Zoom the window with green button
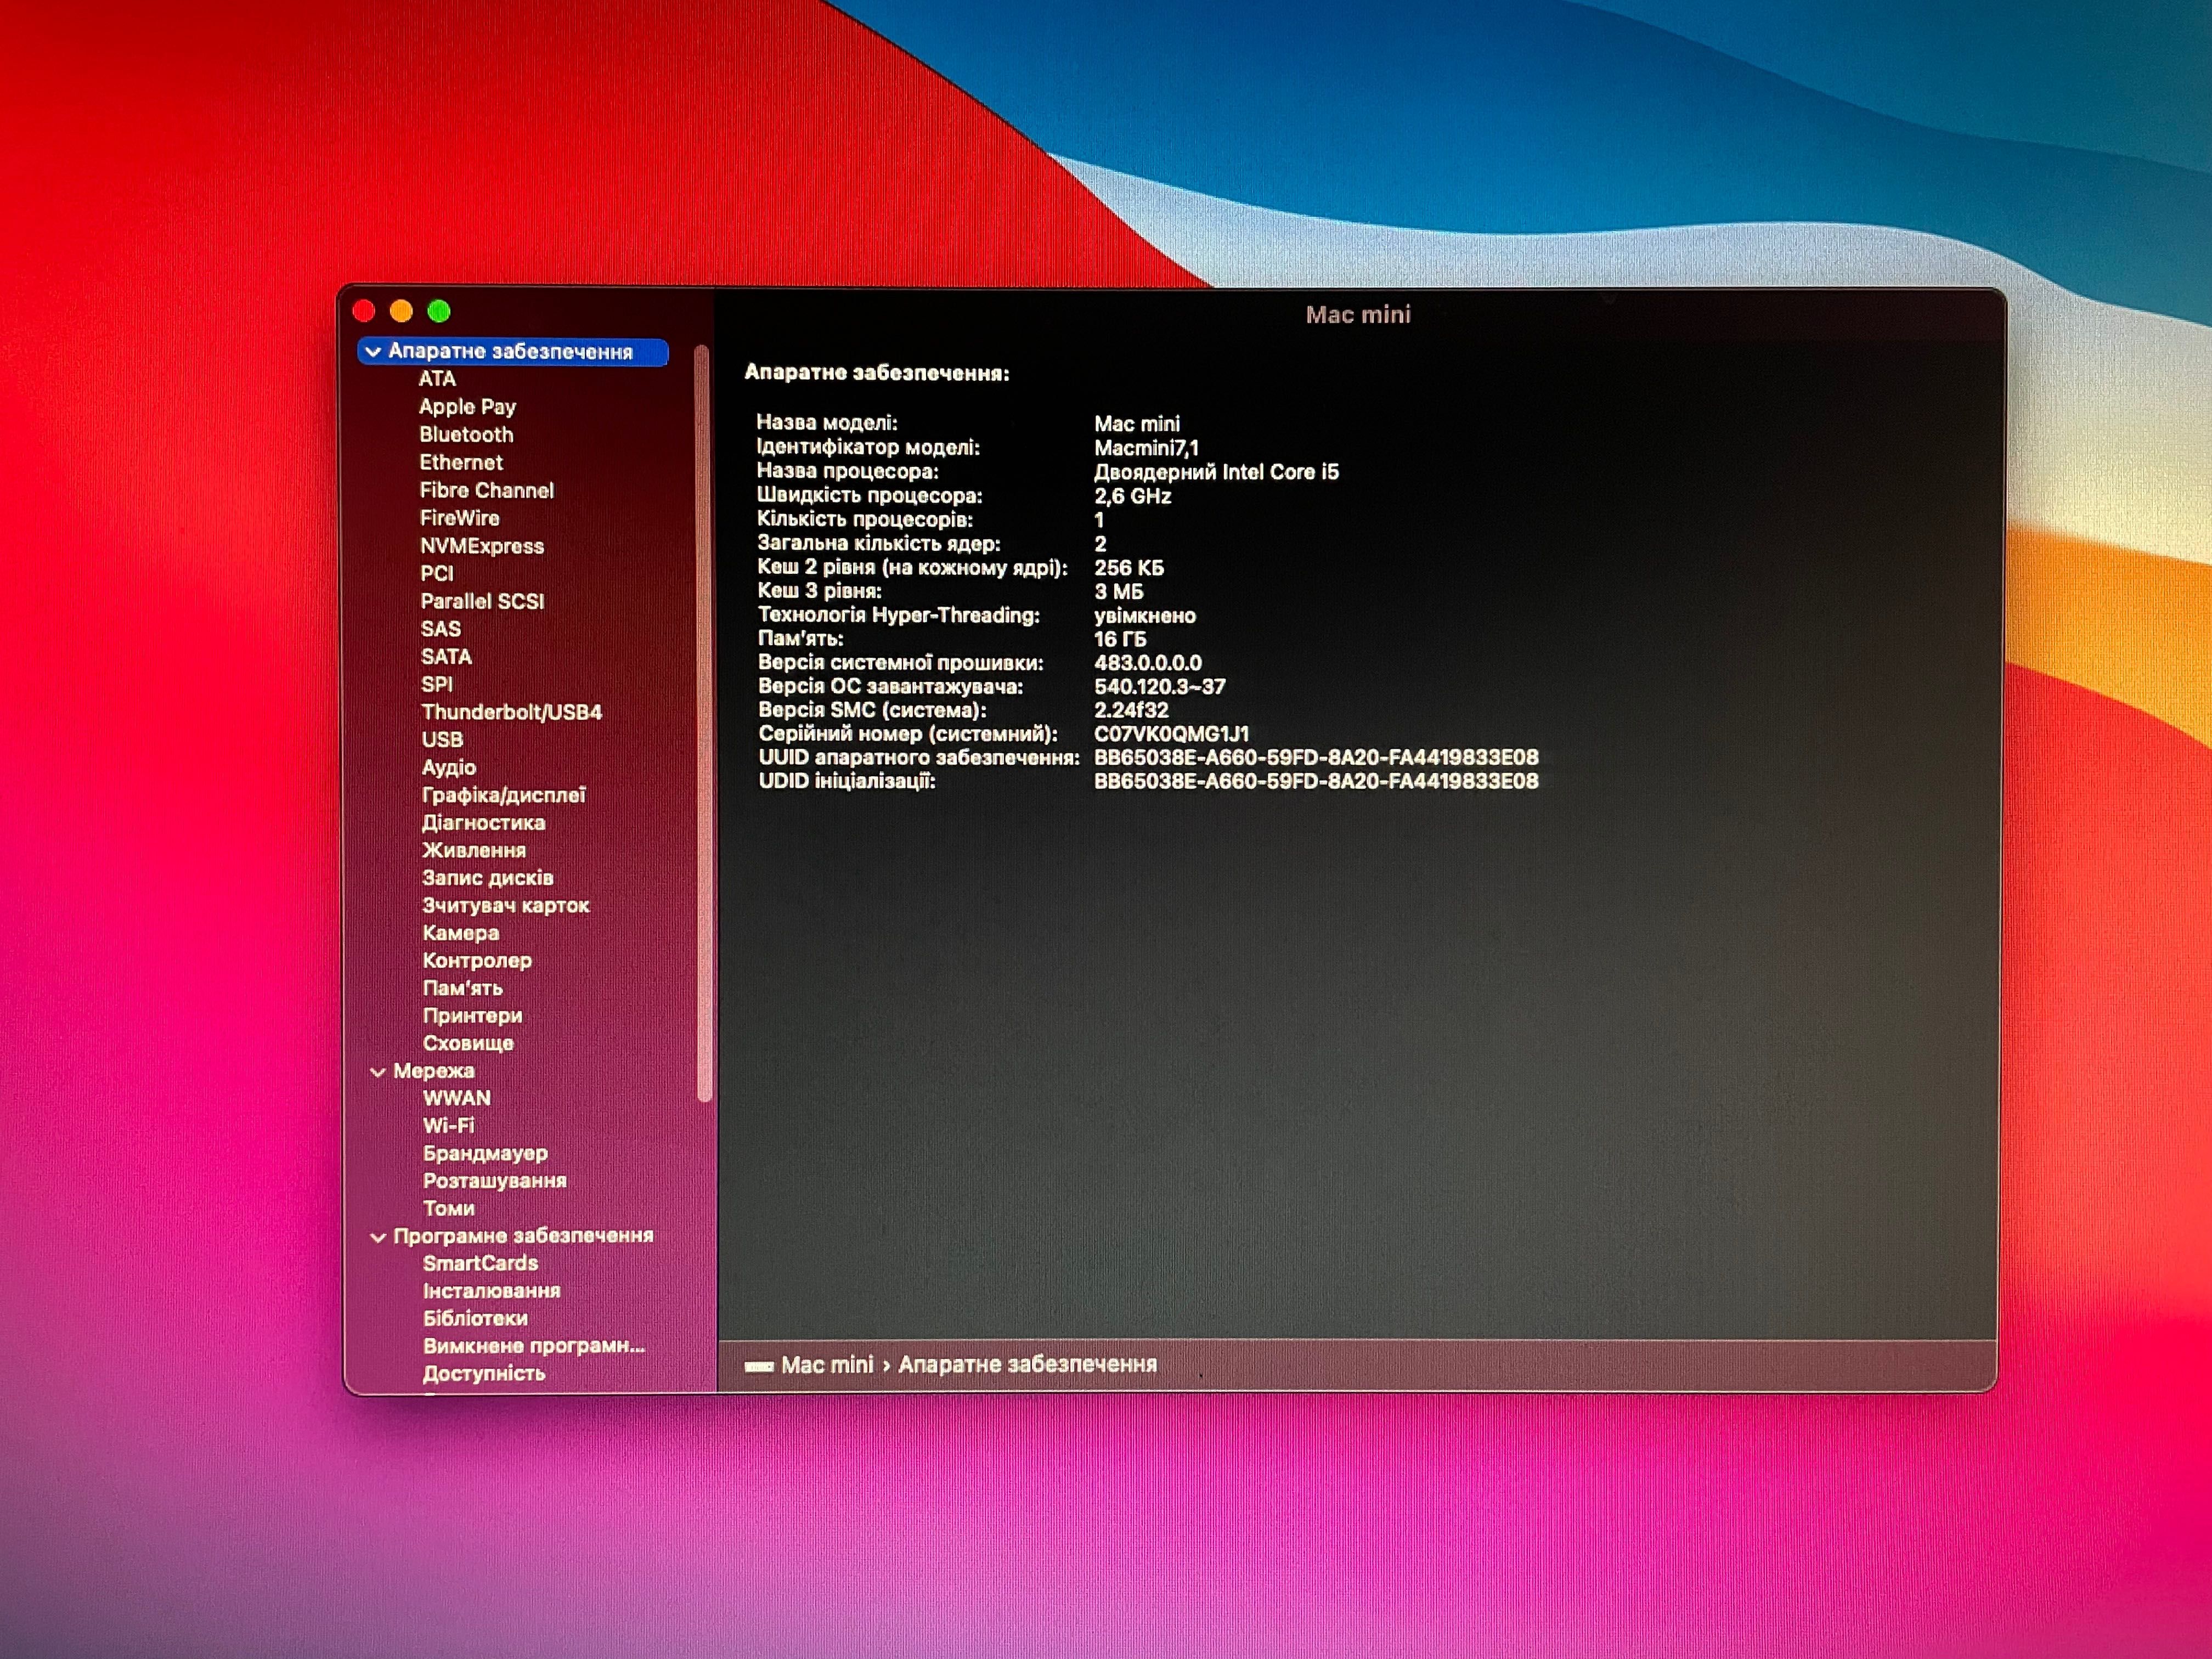Viewport: 2212px width, 1659px height. pyautogui.click(x=439, y=311)
